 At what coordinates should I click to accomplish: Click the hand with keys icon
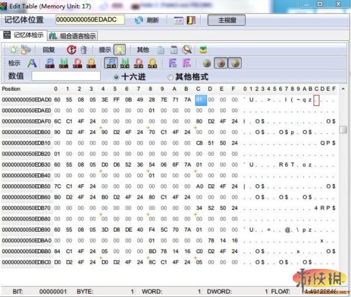coord(26,50)
